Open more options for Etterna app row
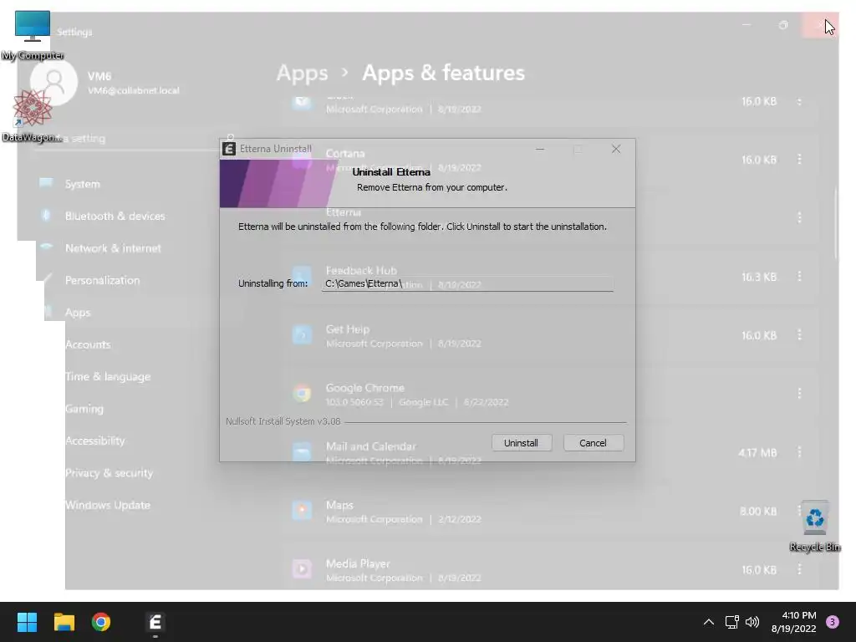This screenshot has width=856, height=642. click(x=799, y=218)
